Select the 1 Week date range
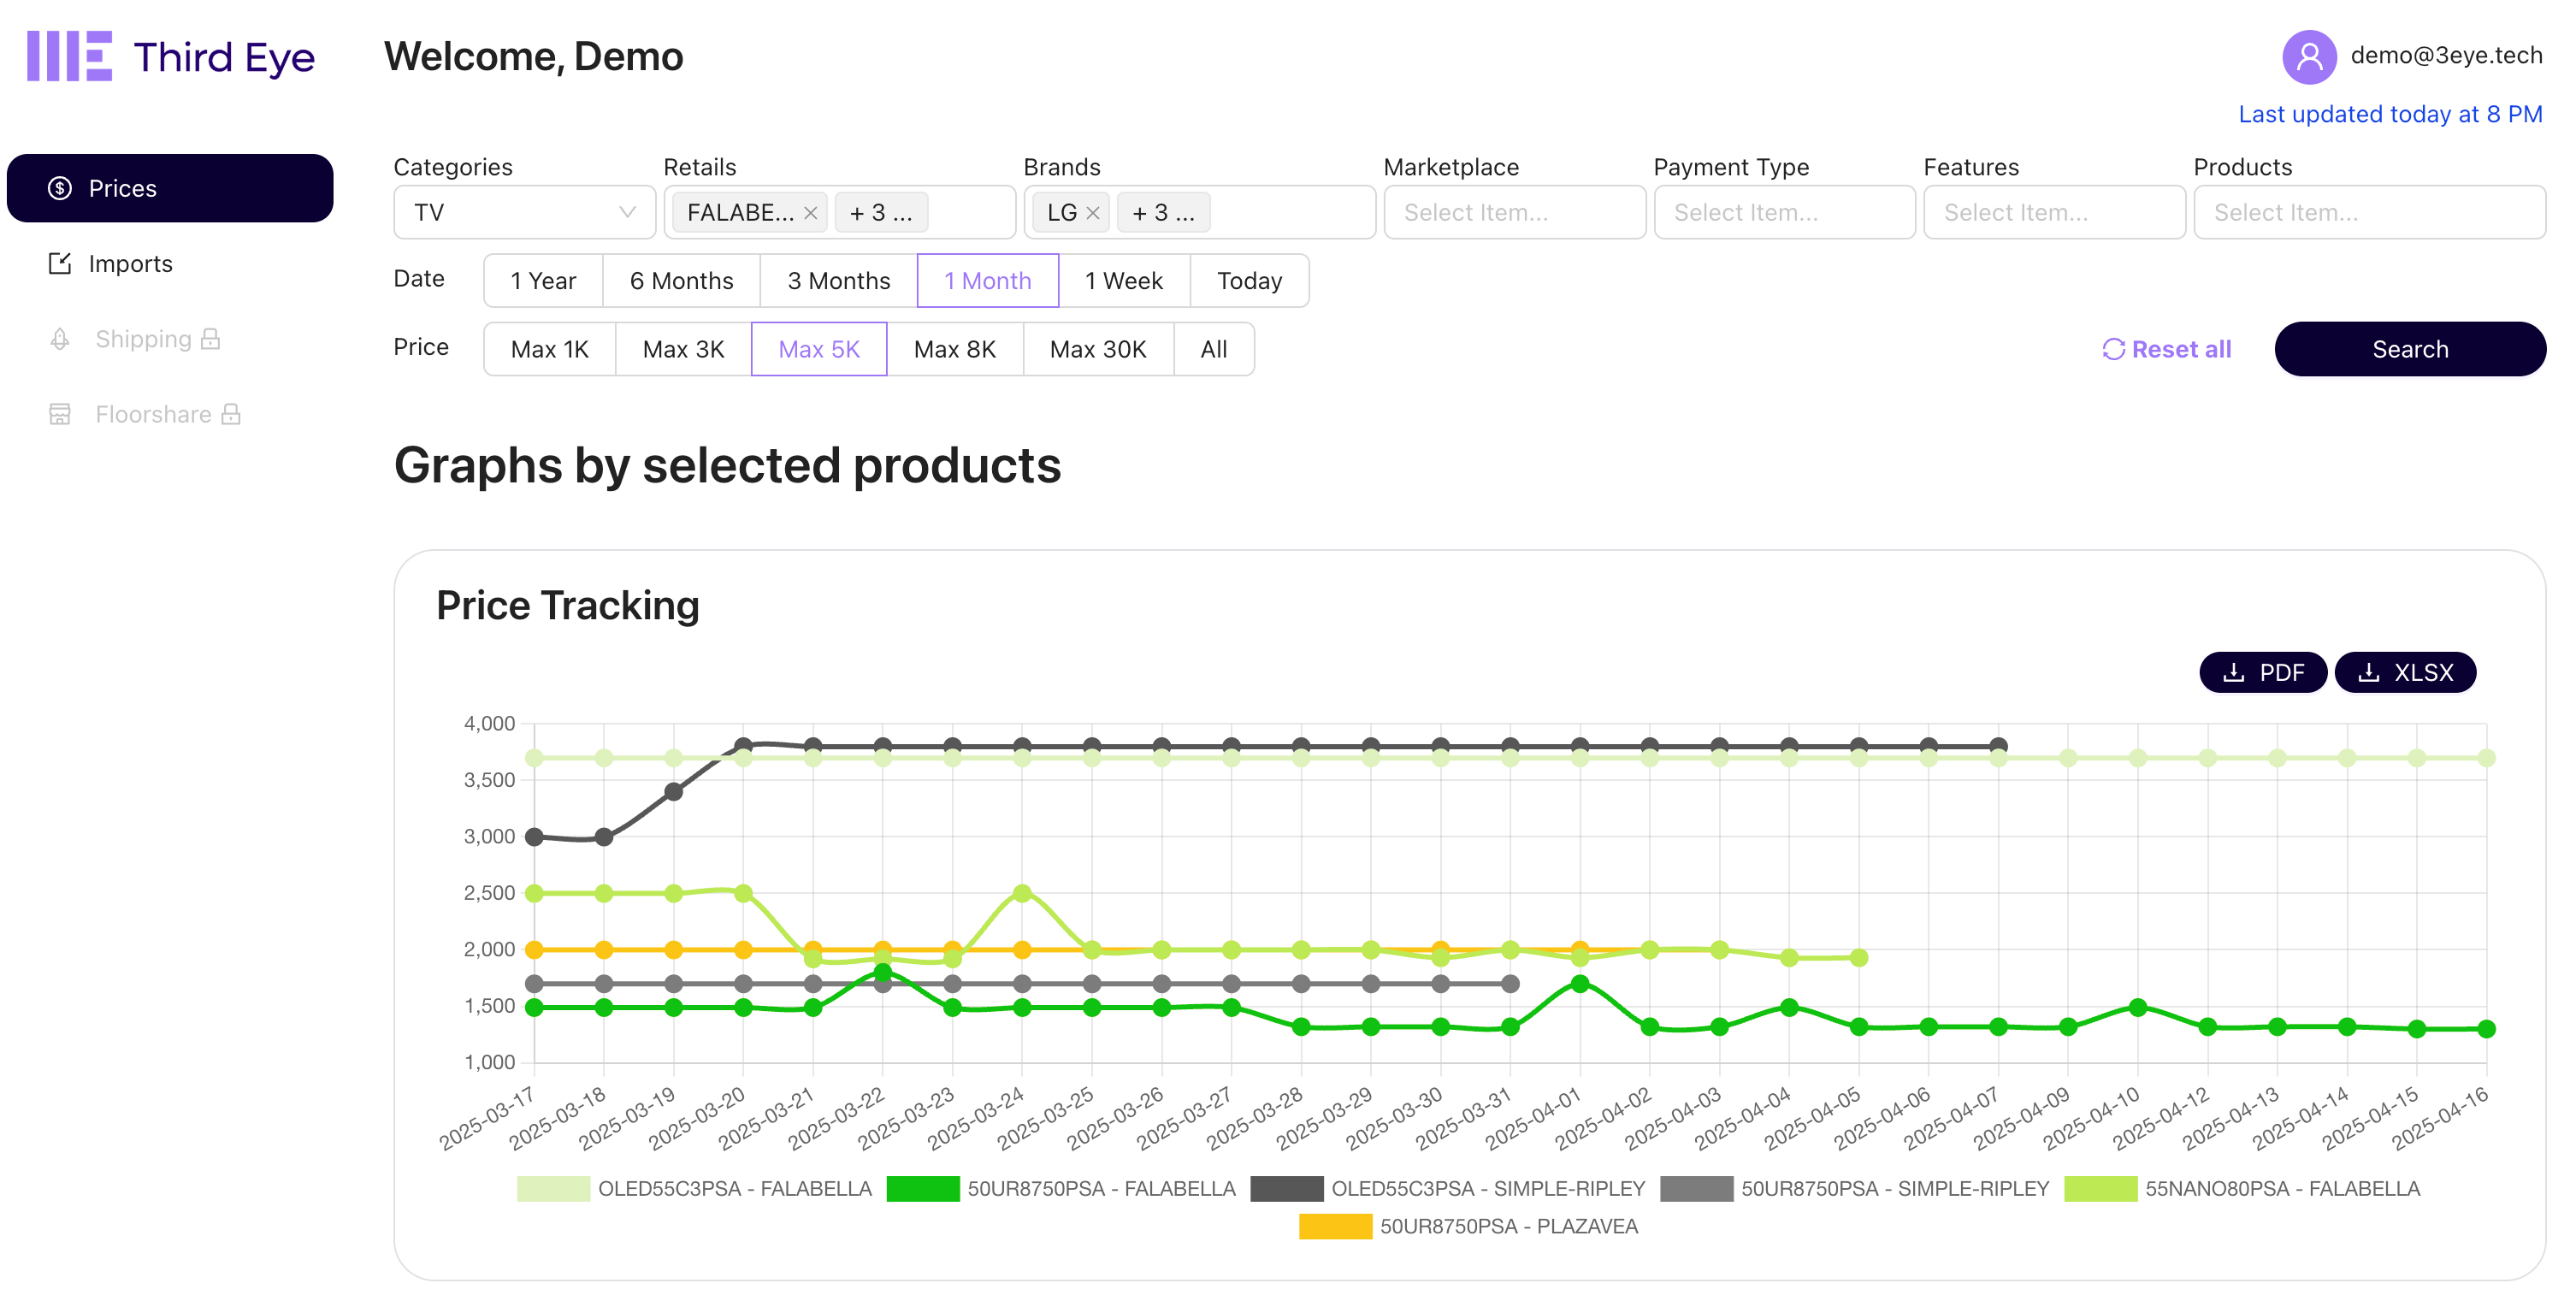Image resolution: width=2576 pixels, height=1295 pixels. [x=1123, y=281]
